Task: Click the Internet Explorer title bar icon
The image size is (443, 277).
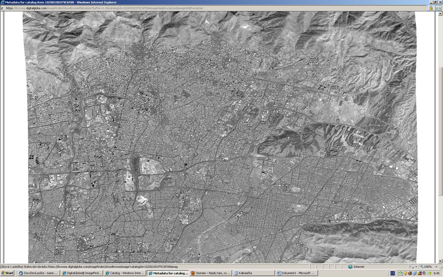Action: click(x=2, y=2)
